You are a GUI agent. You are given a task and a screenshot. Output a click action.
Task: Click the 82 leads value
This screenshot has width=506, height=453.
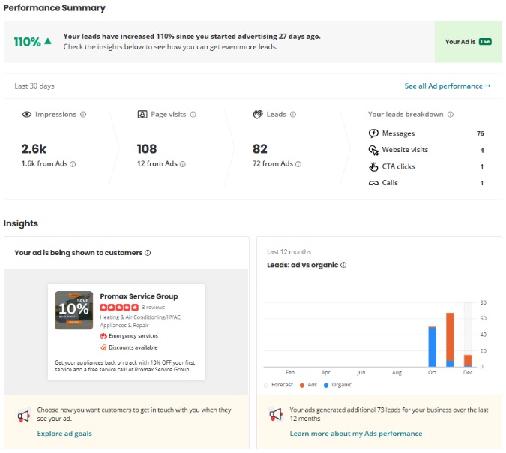[x=260, y=148]
